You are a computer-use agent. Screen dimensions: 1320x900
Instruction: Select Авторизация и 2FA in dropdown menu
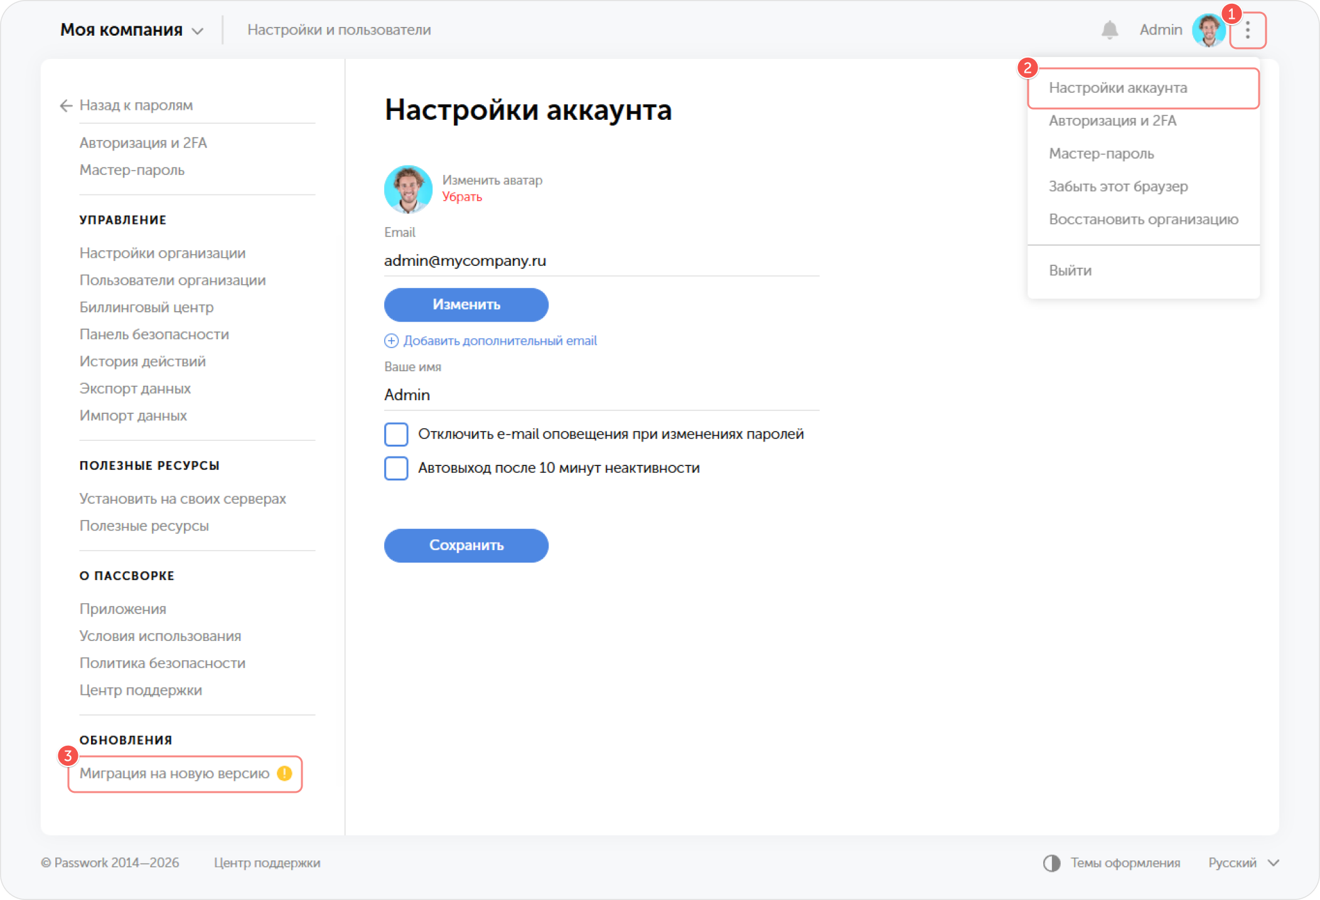tap(1112, 120)
